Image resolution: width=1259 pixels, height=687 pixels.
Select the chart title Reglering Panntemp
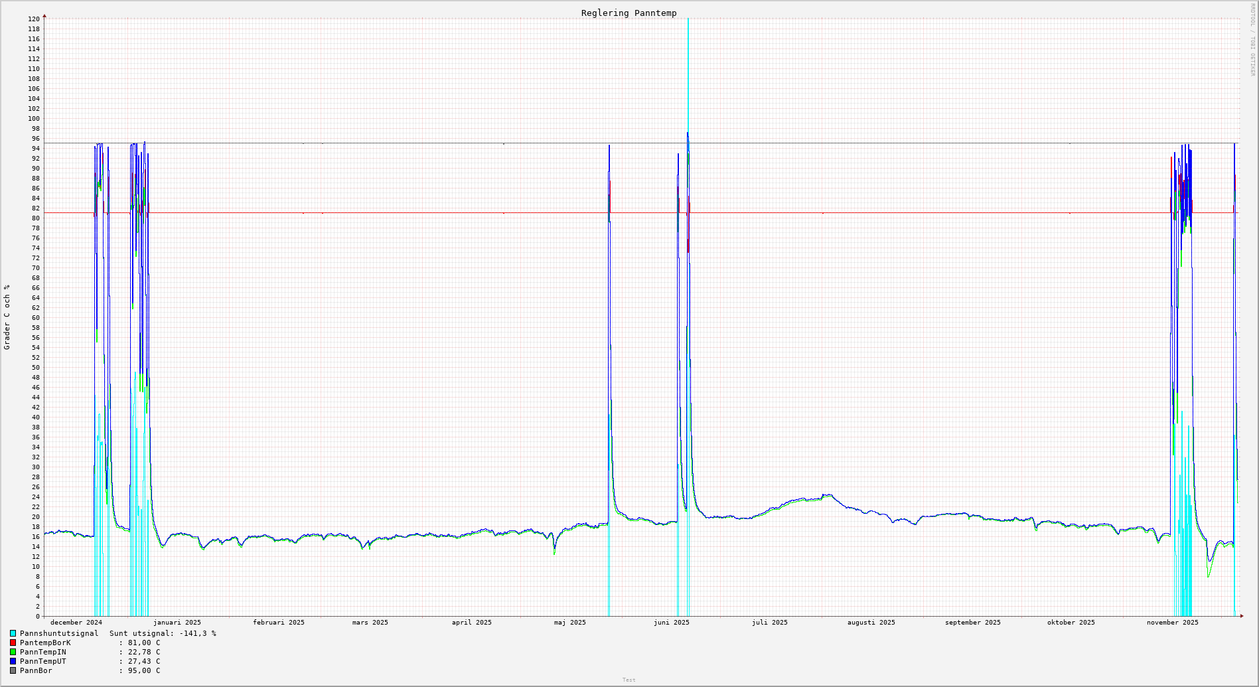coord(629,13)
